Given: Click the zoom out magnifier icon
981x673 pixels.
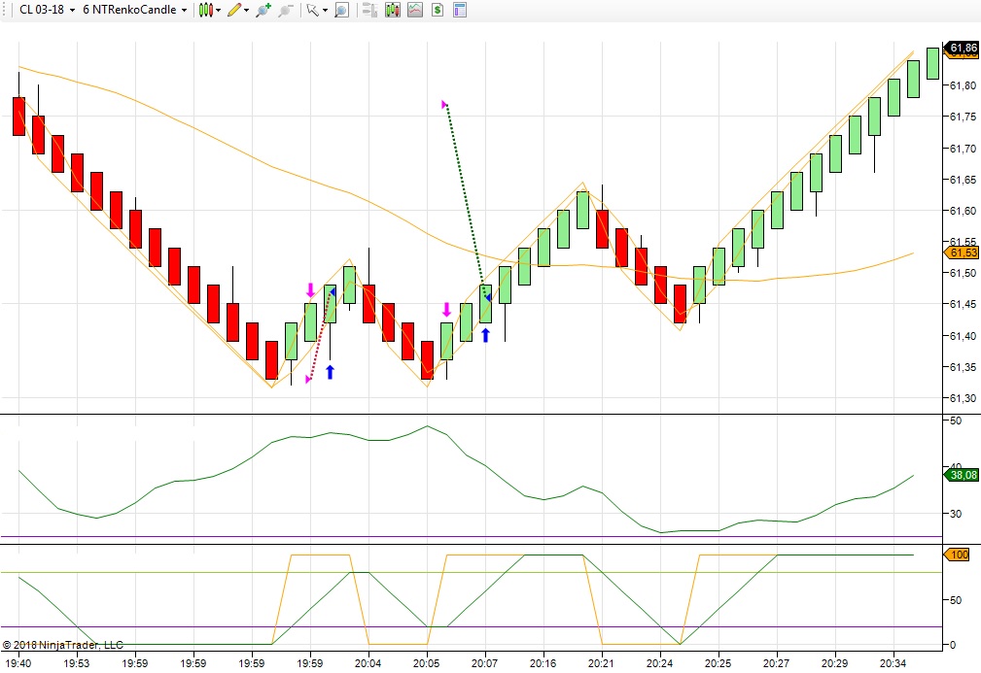Looking at the screenshot, I should coord(285,10).
